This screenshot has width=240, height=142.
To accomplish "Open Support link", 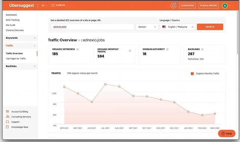I will 15,122.
